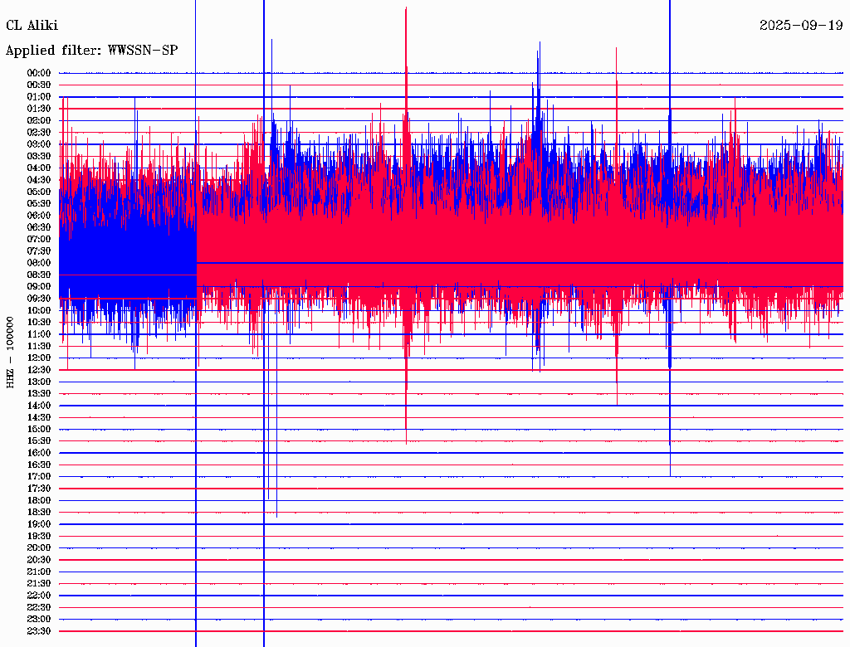Click the 23:30 time label
The height and width of the screenshot is (647, 850).
(39, 631)
